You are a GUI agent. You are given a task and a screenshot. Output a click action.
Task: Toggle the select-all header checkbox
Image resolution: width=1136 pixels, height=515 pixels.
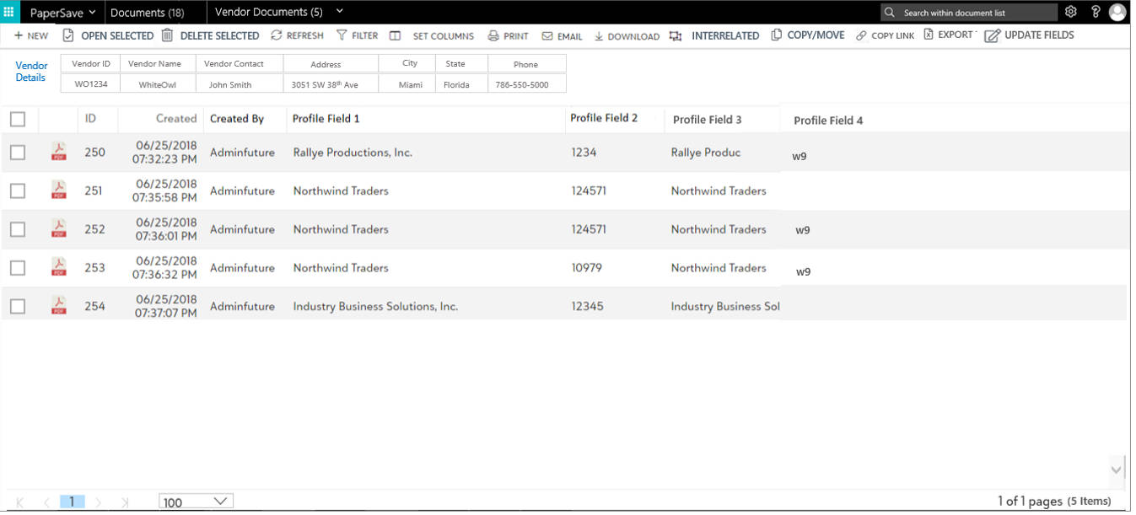click(x=18, y=119)
